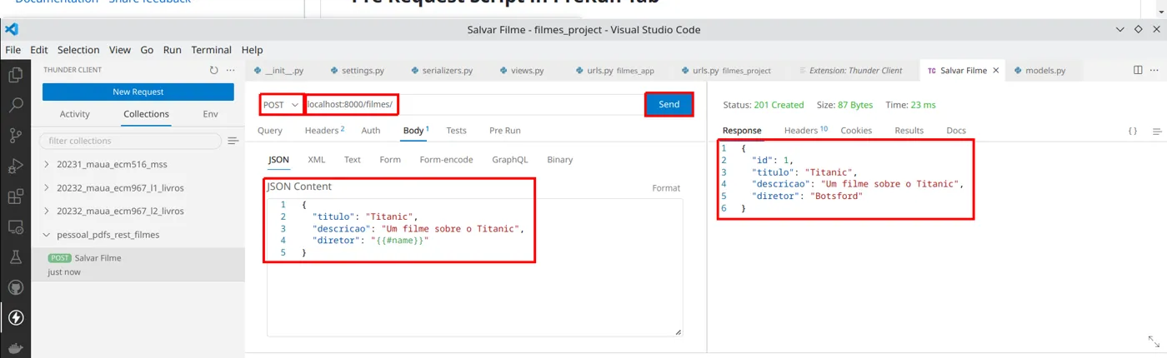
Task: Open Source Control view in activity bar
Action: [15, 136]
